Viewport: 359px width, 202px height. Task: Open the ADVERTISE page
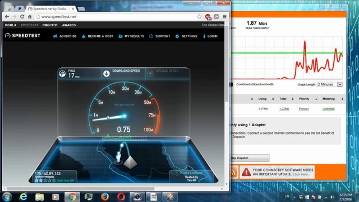click(x=65, y=36)
